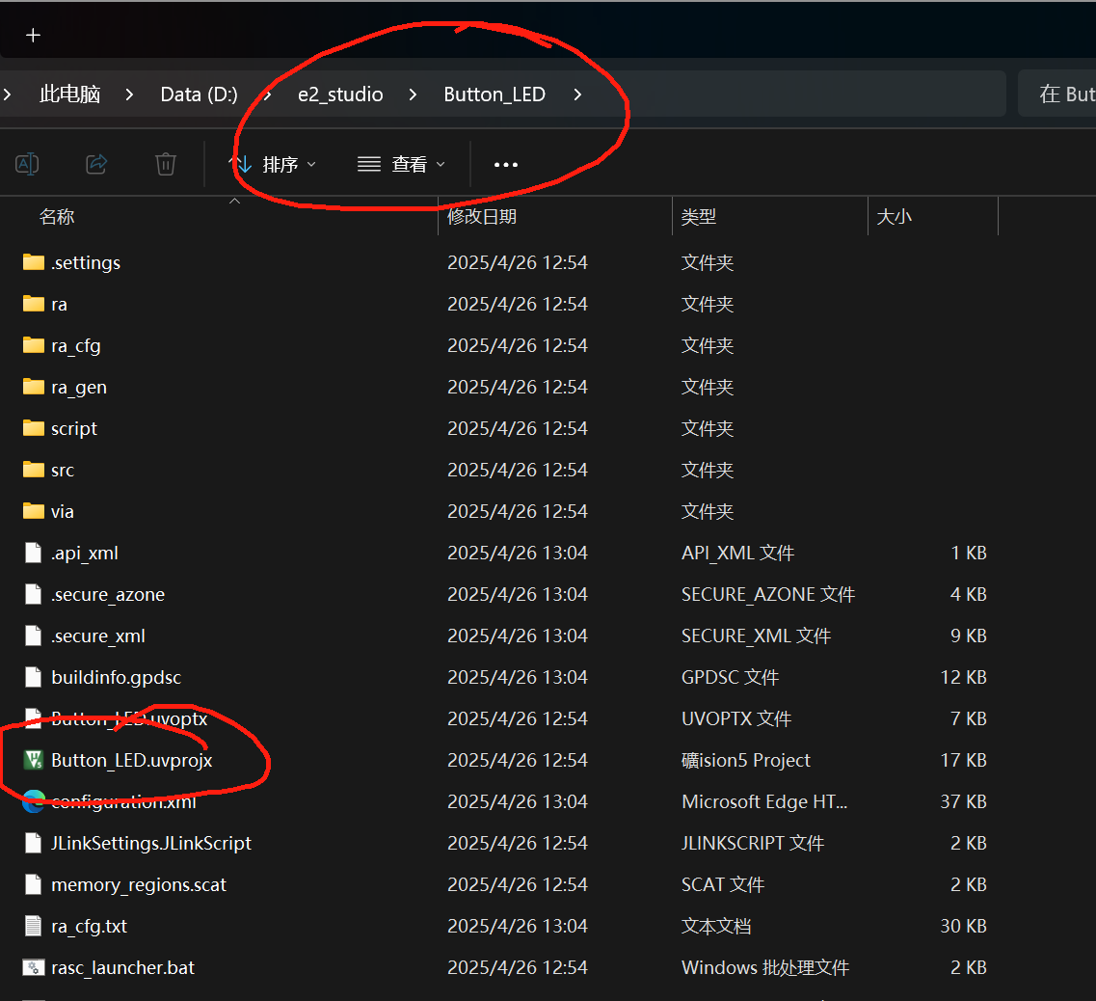Click Button_LED breadcrumb in the address bar
Image resolution: width=1096 pixels, height=1001 pixels.
(x=495, y=95)
